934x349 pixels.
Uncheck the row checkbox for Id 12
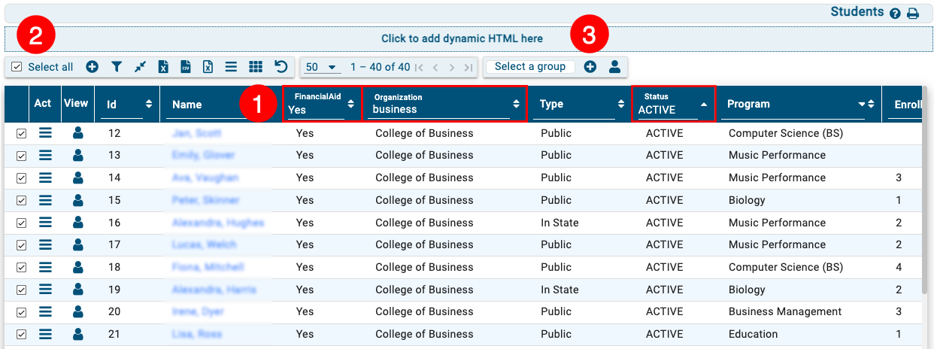pyautogui.click(x=21, y=134)
